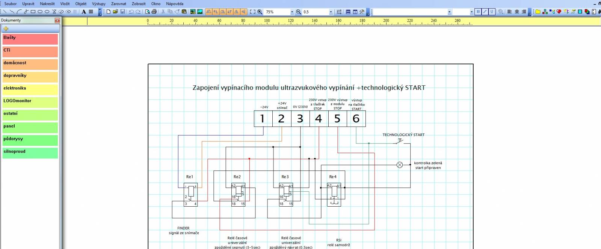Undo the last action
This screenshot has height=249, width=601.
pyautogui.click(x=131, y=12)
